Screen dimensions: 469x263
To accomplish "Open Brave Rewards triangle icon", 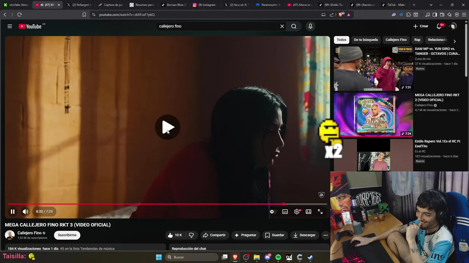I will coord(348,15).
